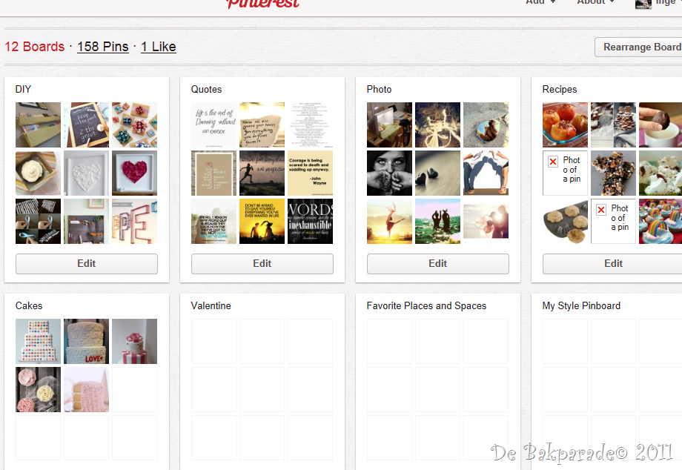The image size is (682, 470).
Task: Open the runner silhouette quote pin
Action: pos(262,173)
